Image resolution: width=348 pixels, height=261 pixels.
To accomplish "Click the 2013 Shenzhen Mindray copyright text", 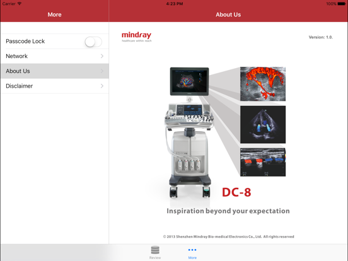I will 229,236.
